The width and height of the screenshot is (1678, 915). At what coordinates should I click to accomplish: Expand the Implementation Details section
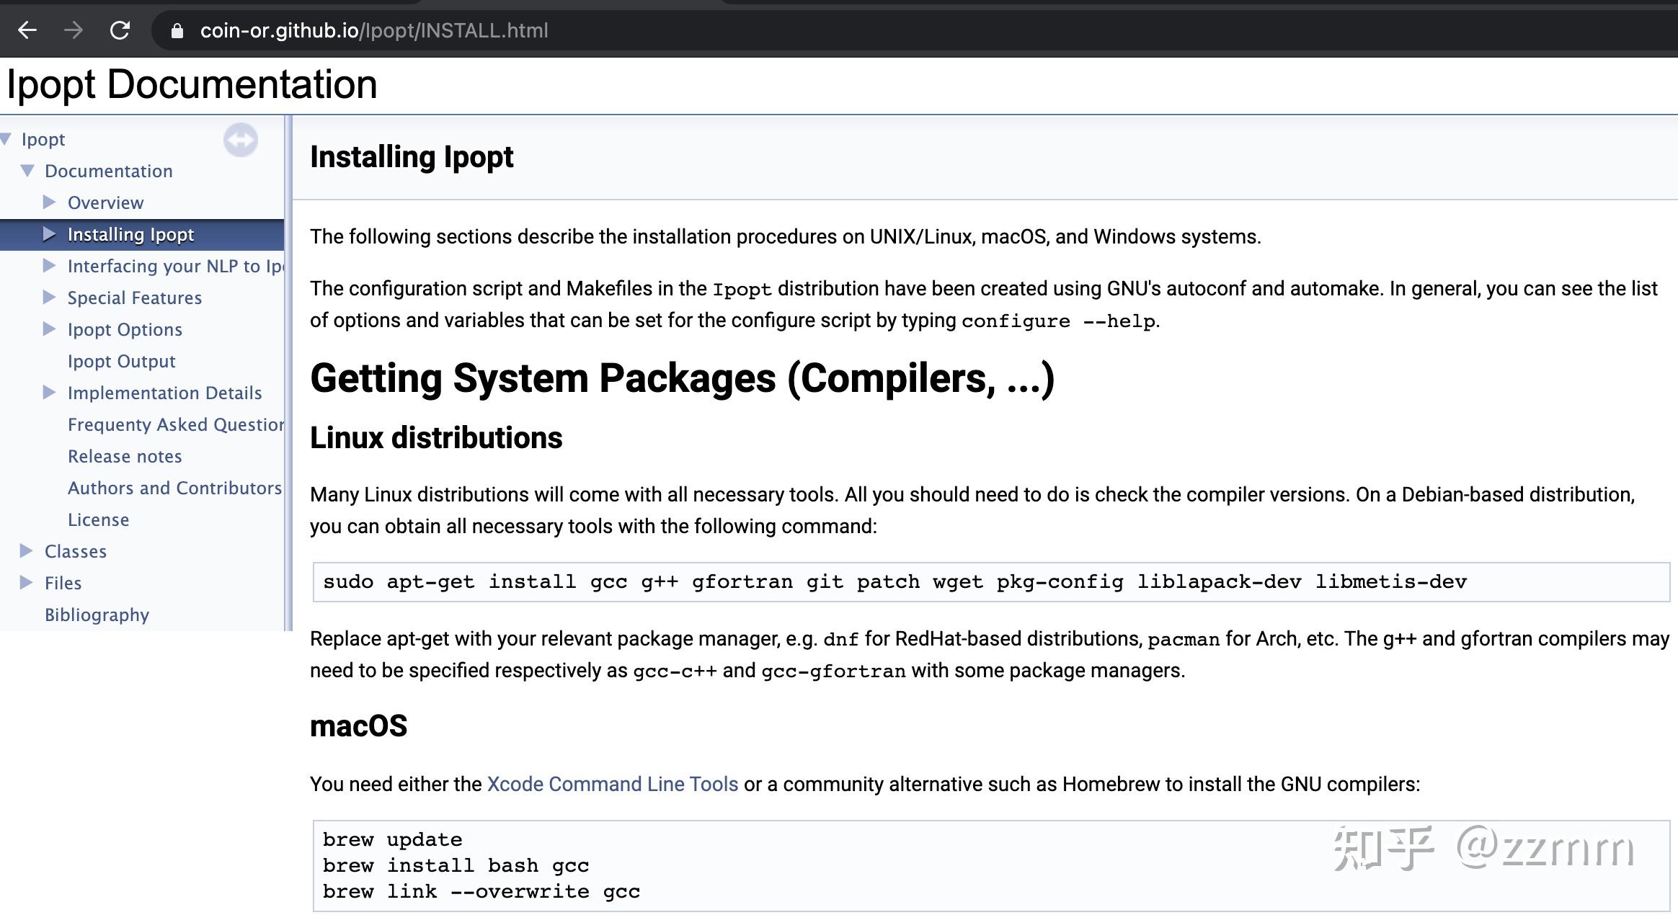[49, 393]
